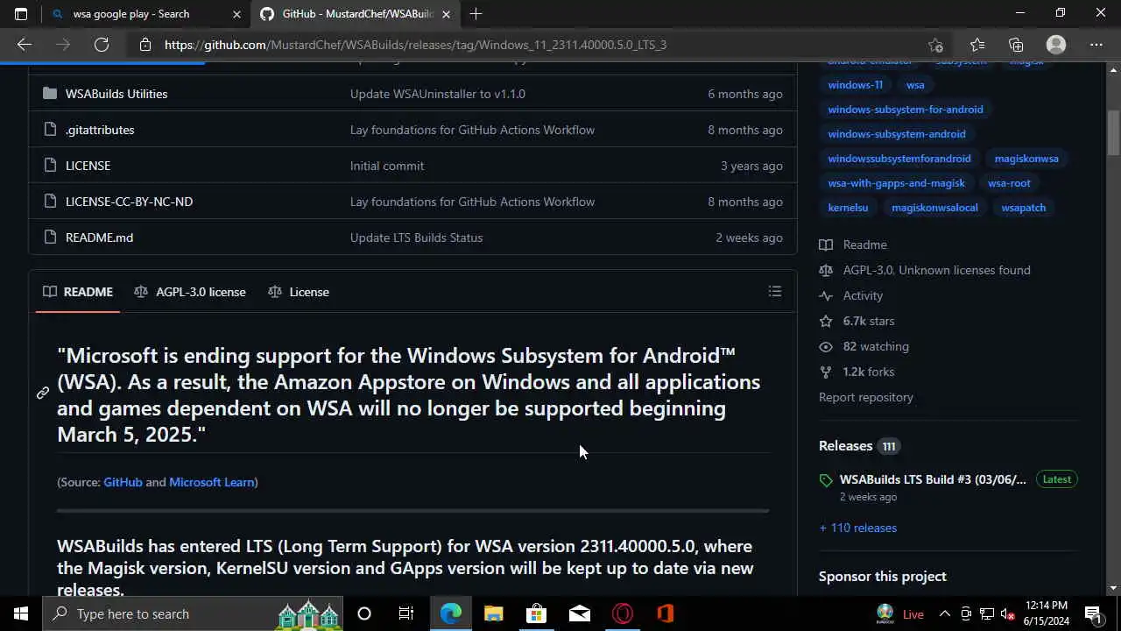Click taskbar search box
This screenshot has height=631, width=1121.
[x=194, y=613]
